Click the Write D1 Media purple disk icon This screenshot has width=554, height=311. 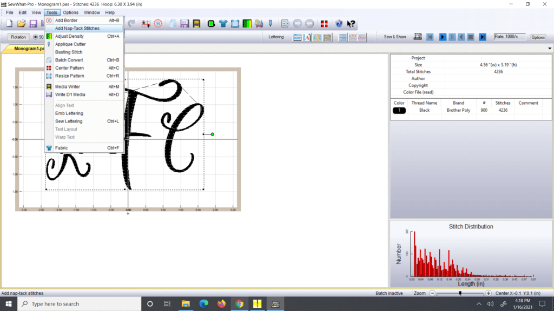(184, 24)
